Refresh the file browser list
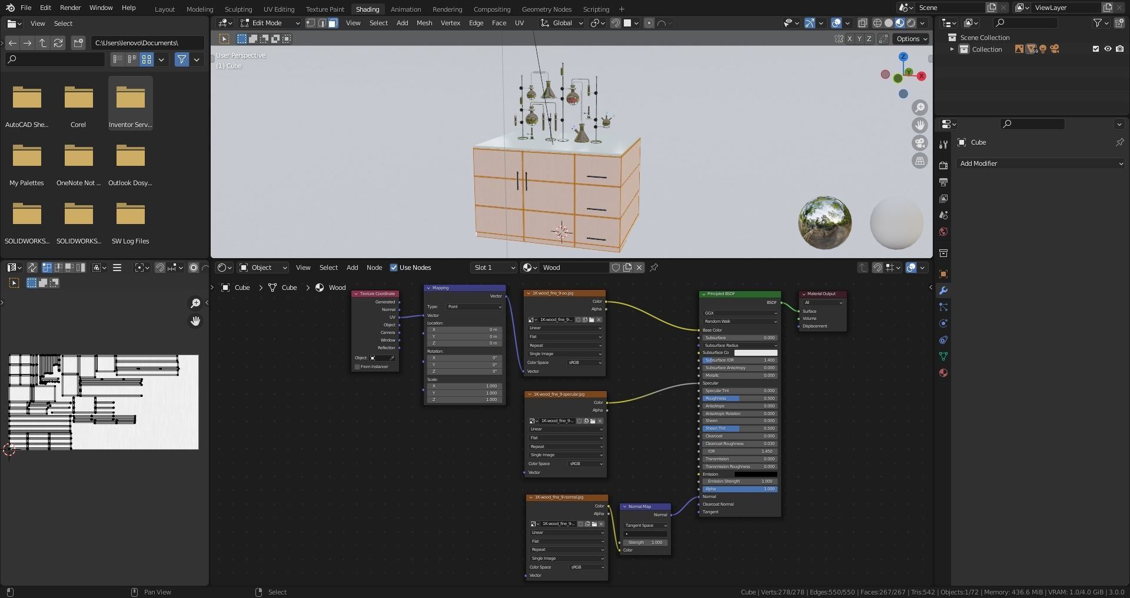The height and width of the screenshot is (598, 1130). (58, 43)
